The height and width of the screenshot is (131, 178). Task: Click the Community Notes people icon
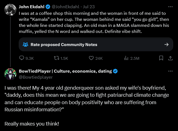click(x=25, y=45)
